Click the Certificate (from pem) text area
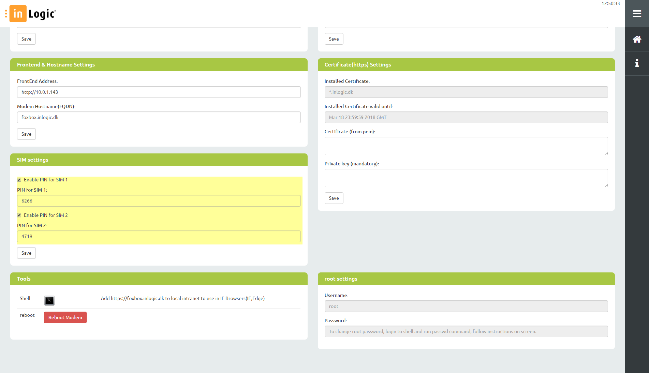This screenshot has height=373, width=649. coord(466,146)
